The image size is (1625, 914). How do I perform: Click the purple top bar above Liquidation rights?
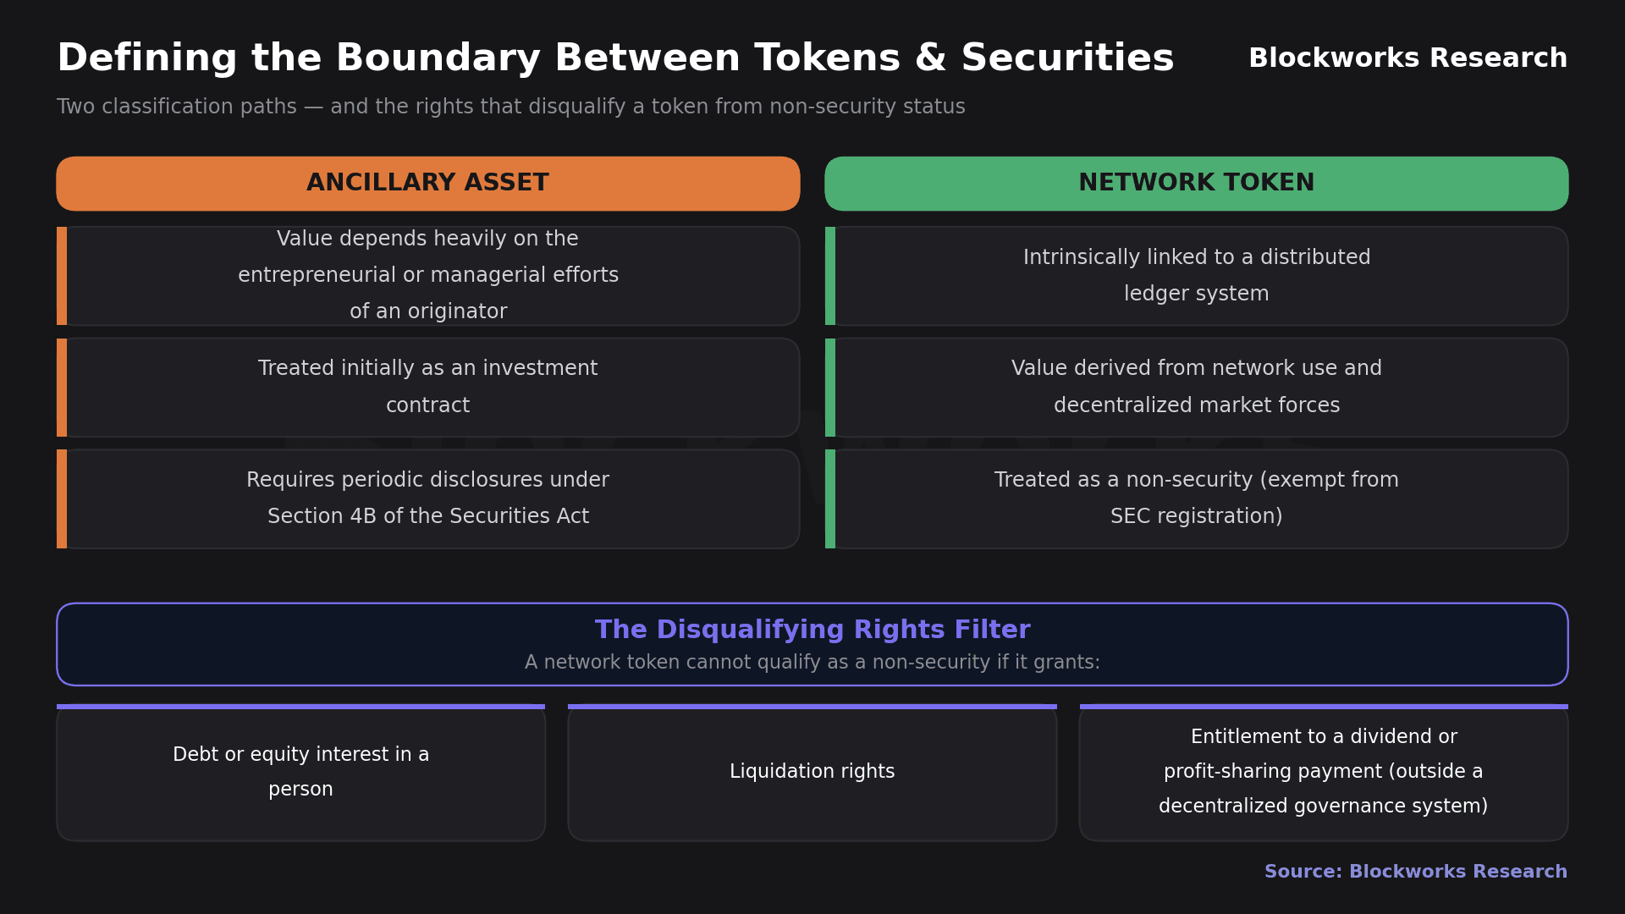click(812, 707)
